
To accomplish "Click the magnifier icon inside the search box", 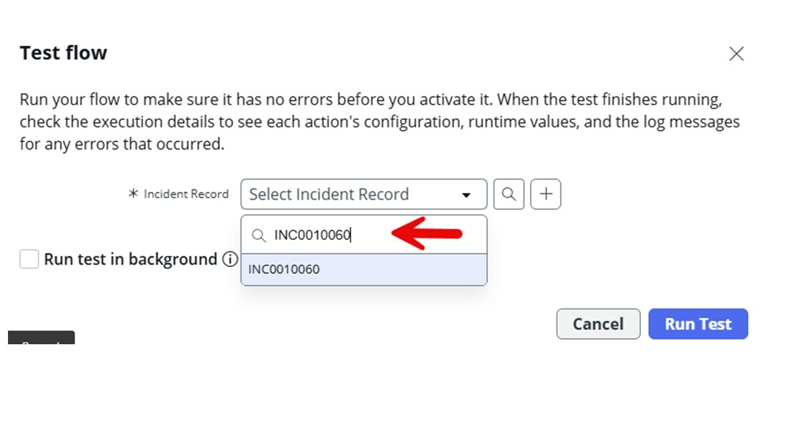I will (x=259, y=235).
